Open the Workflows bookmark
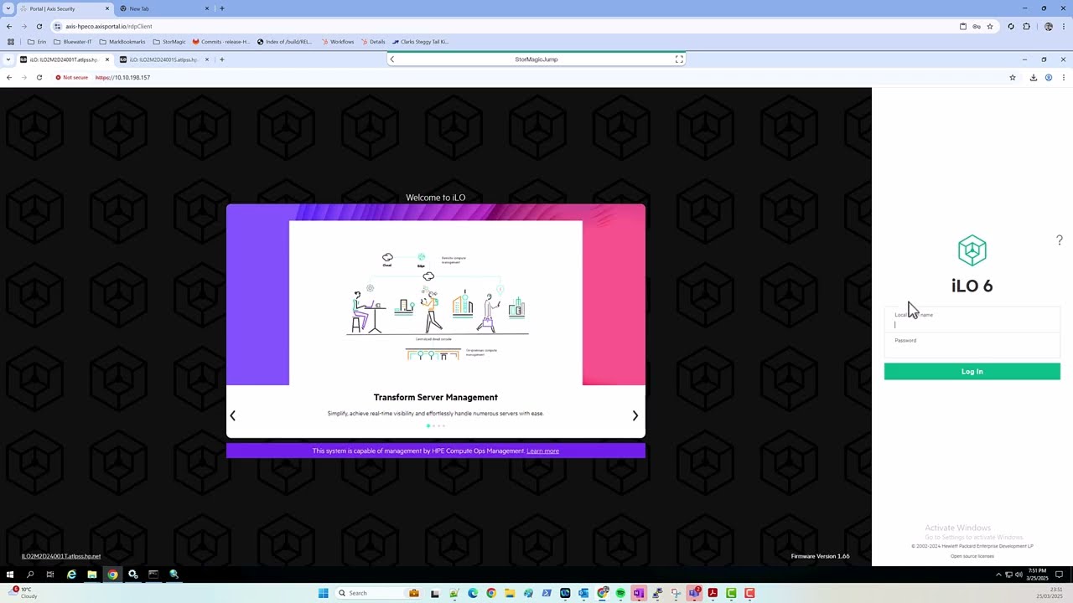 point(338,42)
